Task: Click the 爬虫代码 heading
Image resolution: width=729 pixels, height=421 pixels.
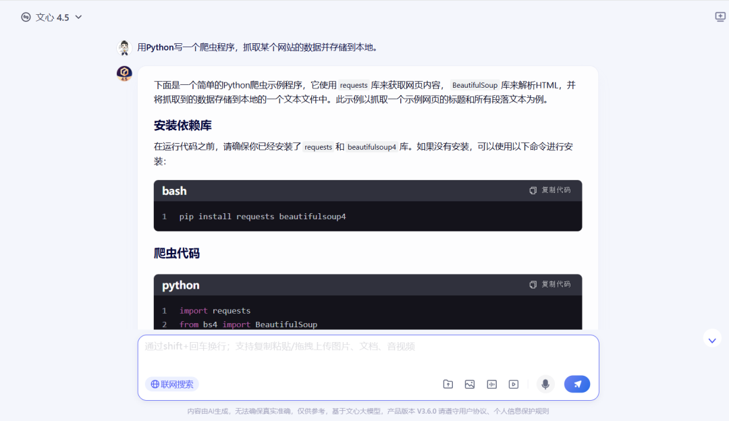Action: pos(177,253)
